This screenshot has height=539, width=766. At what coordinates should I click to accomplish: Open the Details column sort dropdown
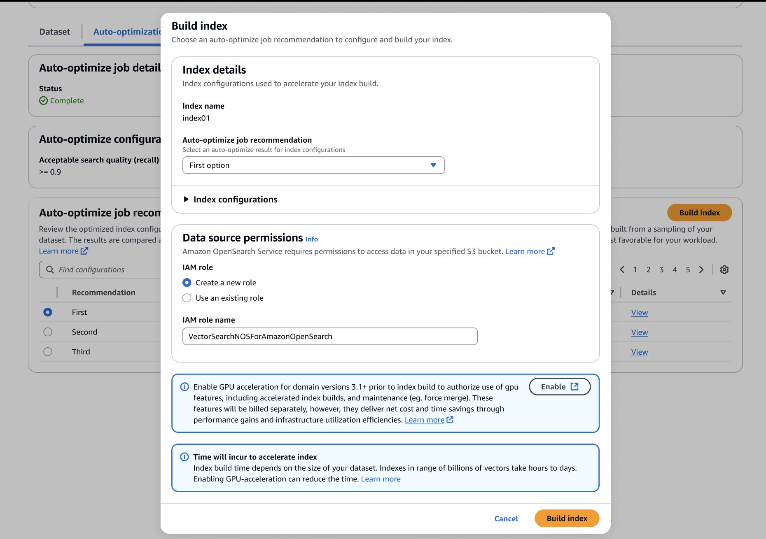tap(723, 292)
